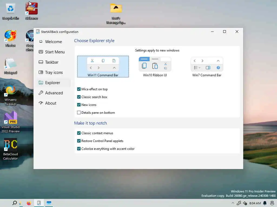Open taskbar search magnifier
277x207 pixels.
(x=15, y=203)
